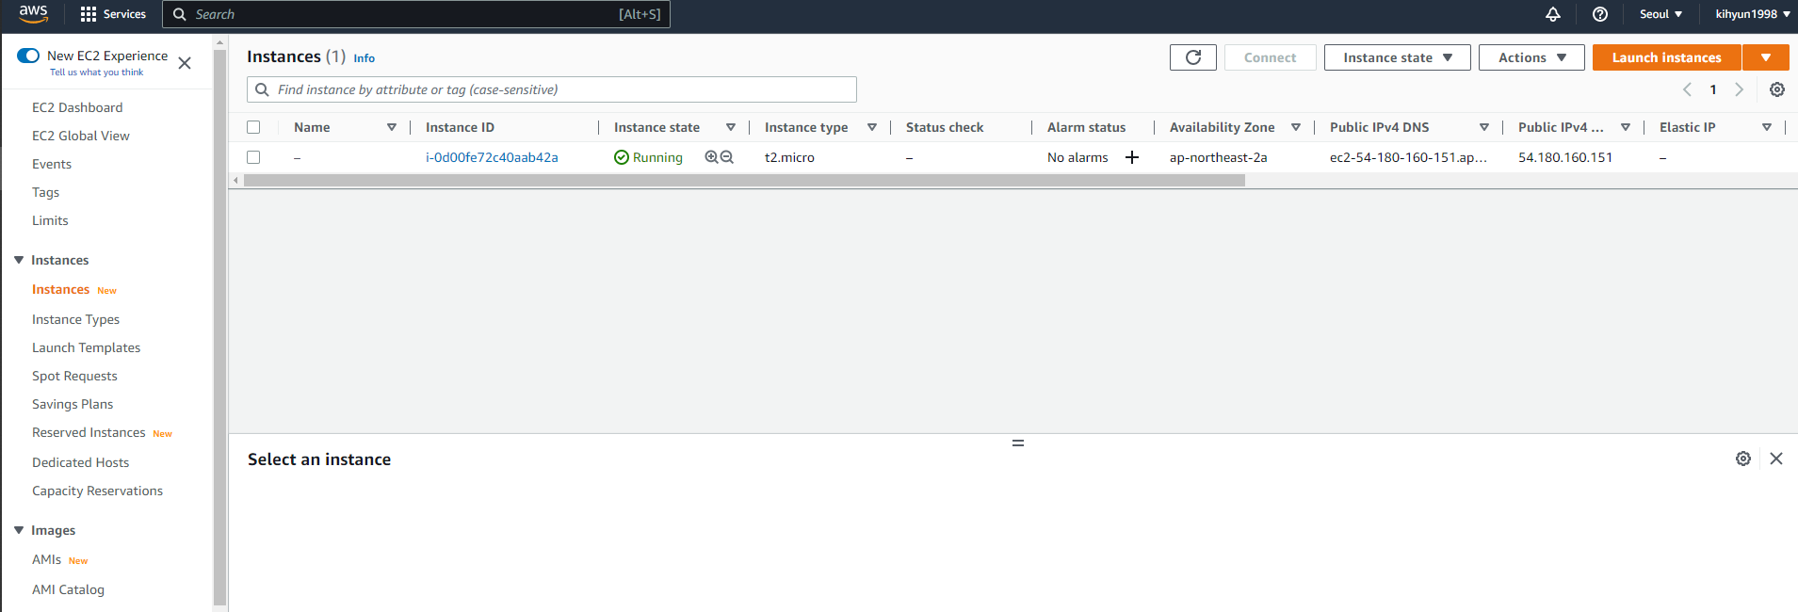Click the t2.micro instance type cell
Viewport: 1798px width, 612px height.
tap(789, 157)
